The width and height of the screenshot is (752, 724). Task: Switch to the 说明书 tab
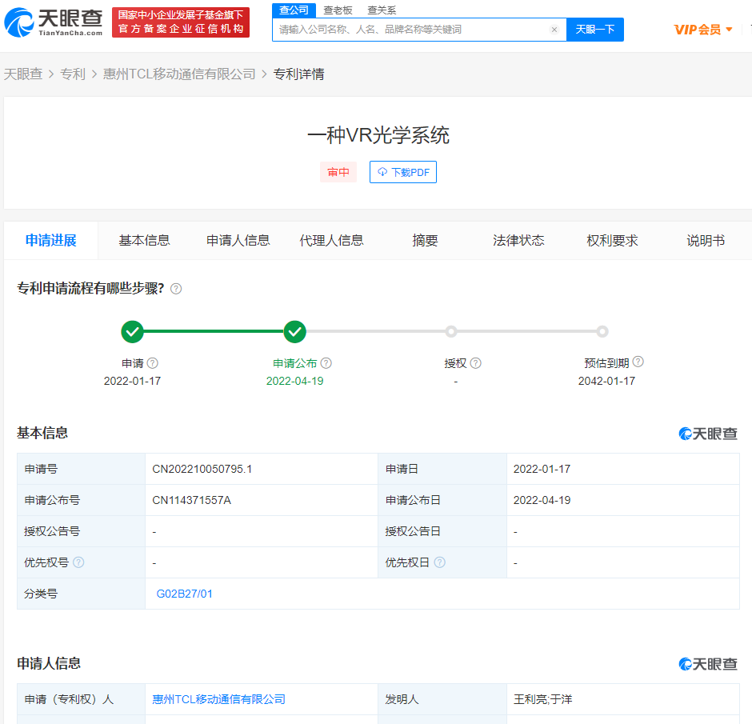(x=706, y=240)
